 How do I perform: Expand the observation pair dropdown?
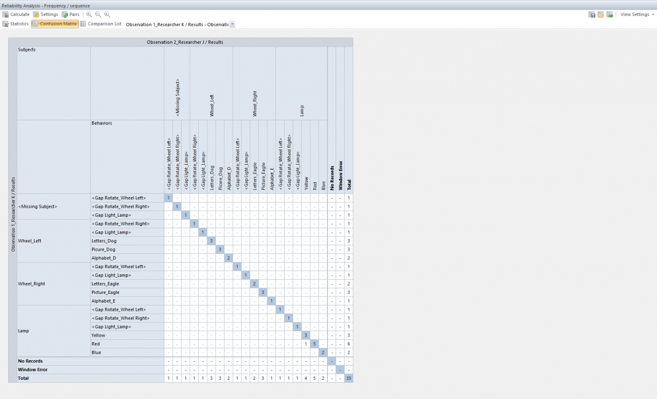coord(233,25)
